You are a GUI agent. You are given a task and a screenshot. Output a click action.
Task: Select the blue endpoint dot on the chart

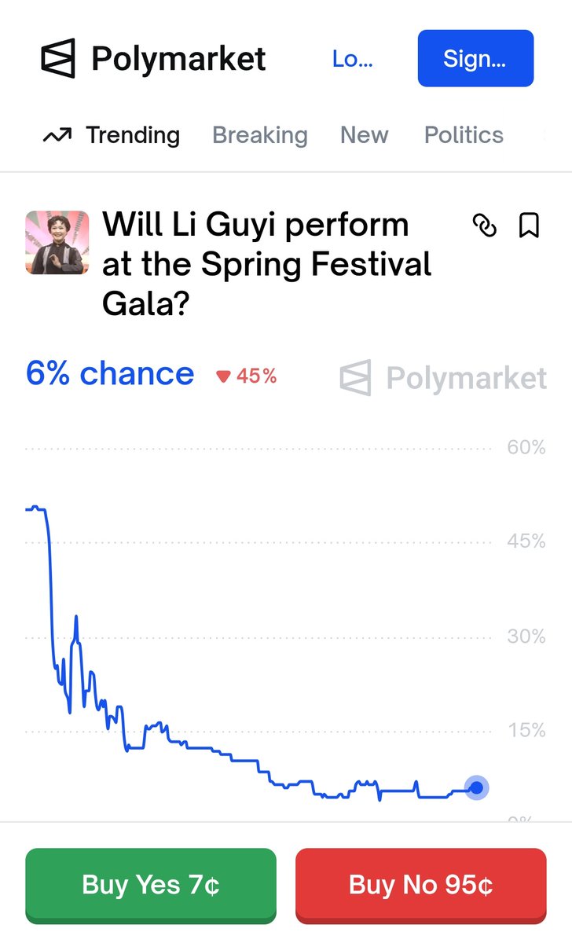pos(476,787)
